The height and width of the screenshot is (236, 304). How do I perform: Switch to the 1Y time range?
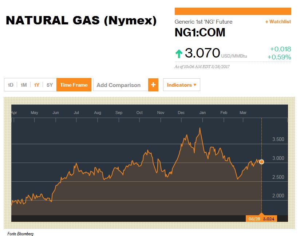(36, 85)
